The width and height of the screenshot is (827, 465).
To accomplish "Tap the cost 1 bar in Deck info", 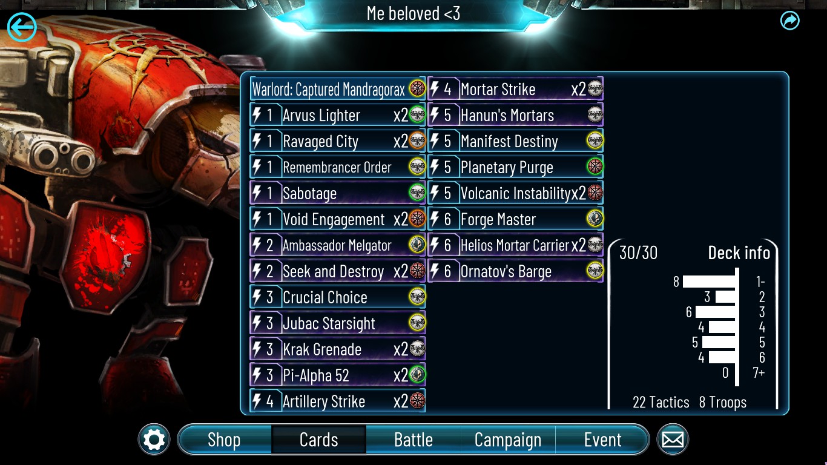I will (x=709, y=282).
